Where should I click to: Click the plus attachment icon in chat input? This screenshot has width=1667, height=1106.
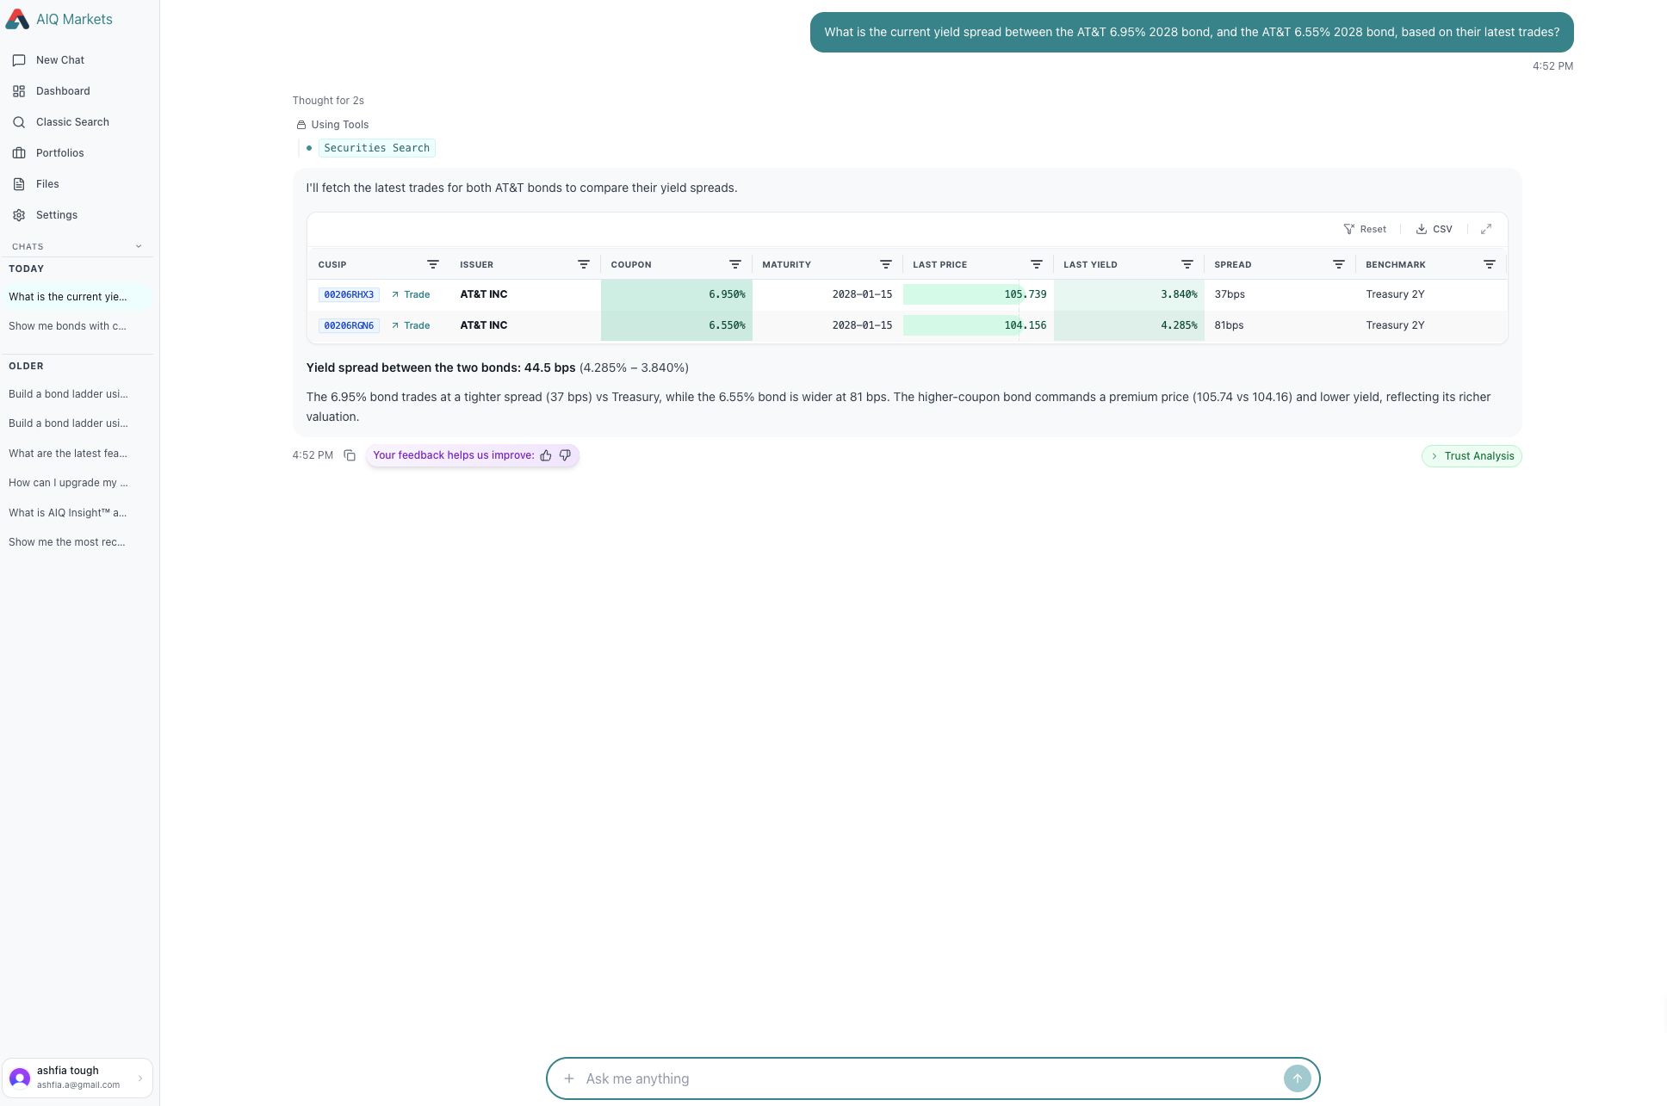click(x=569, y=1078)
